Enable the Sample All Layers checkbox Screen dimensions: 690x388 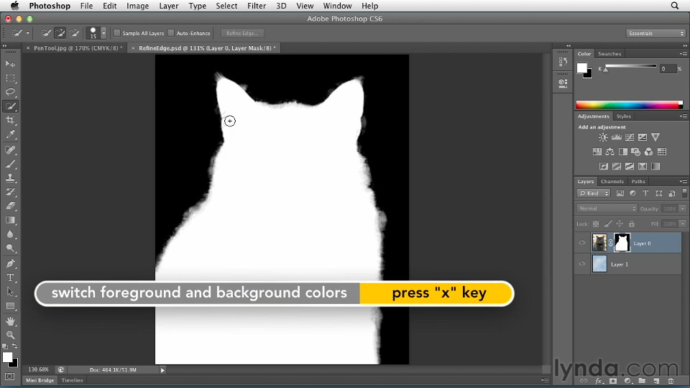pos(117,33)
